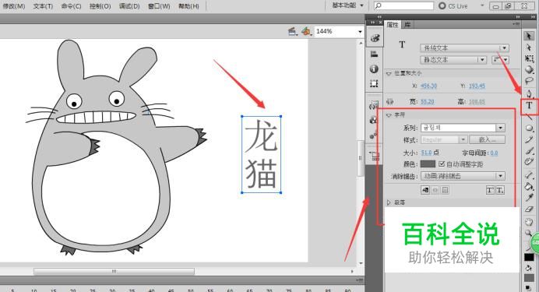Click the 宽 width value
539x292 pixels.
coord(428,102)
